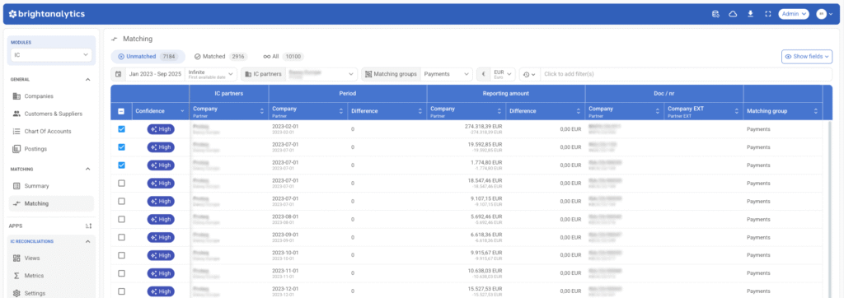The height and width of the screenshot is (298, 844).
Task: Click High confidence badge for 2023-08-01 row
Action: 161,220
